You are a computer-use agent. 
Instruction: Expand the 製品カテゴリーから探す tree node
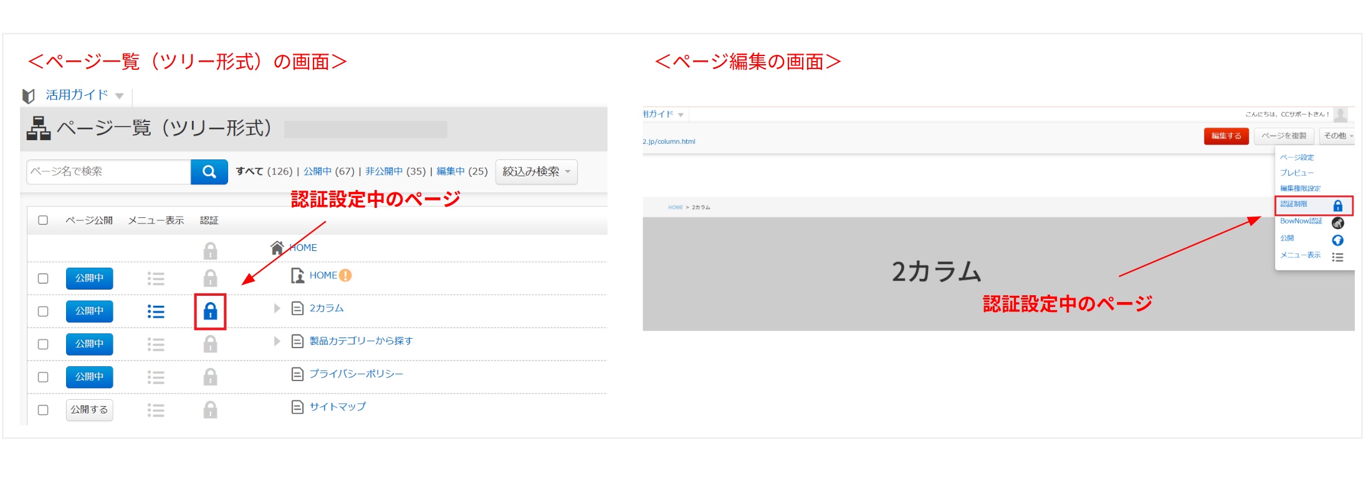pyautogui.click(x=277, y=341)
